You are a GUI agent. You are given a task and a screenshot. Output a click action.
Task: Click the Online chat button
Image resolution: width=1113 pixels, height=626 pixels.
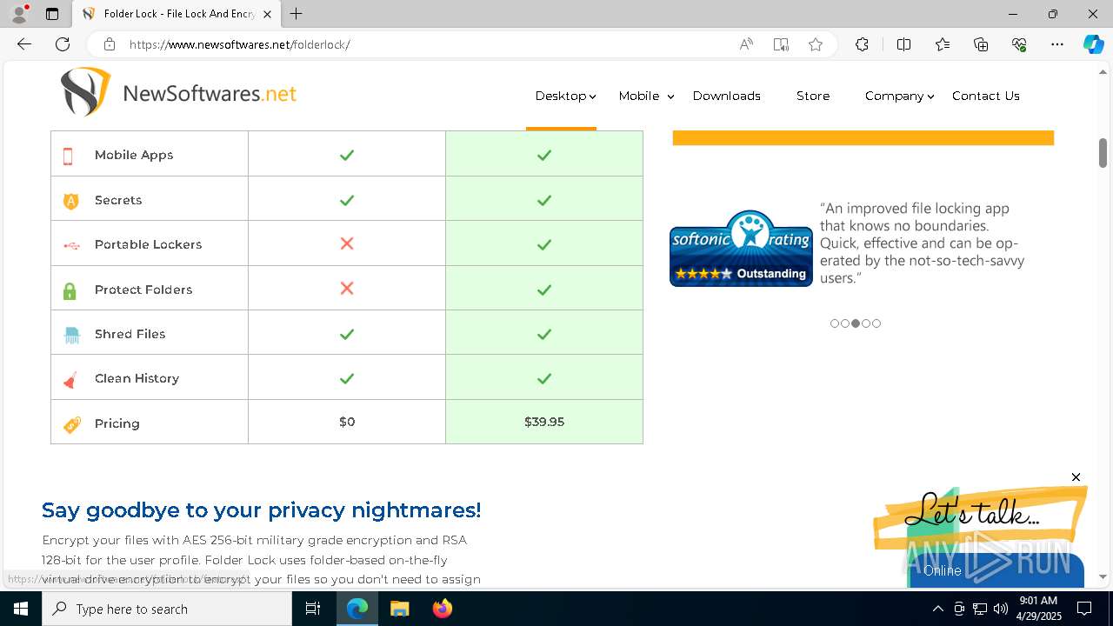pos(996,570)
